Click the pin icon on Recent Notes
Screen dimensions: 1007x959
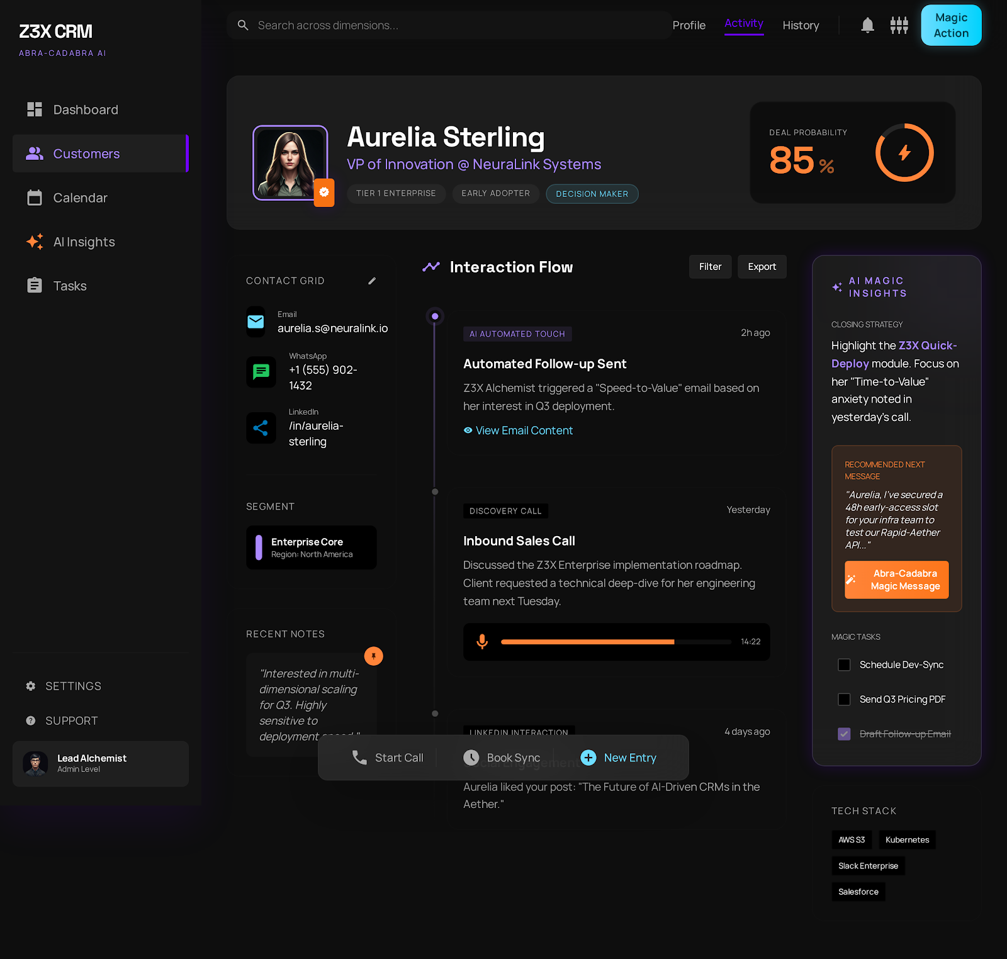click(x=373, y=656)
